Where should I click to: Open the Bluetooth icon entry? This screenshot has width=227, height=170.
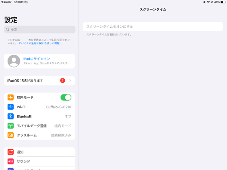click(x=10, y=116)
